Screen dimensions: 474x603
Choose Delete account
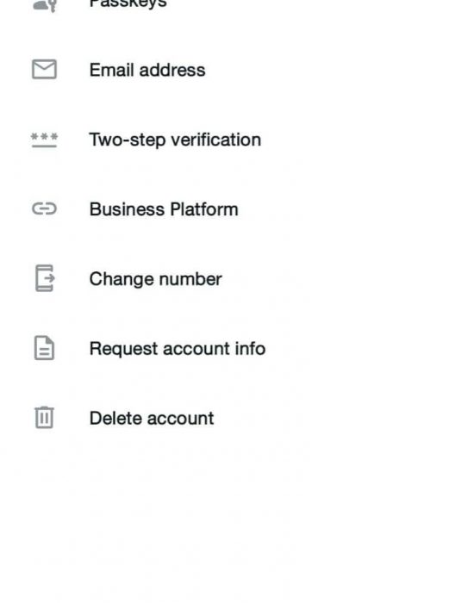pos(237,418)
